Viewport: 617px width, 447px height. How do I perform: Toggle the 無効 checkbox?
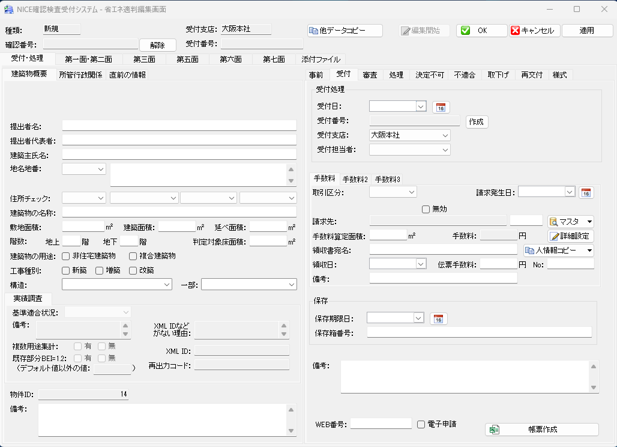(x=426, y=209)
